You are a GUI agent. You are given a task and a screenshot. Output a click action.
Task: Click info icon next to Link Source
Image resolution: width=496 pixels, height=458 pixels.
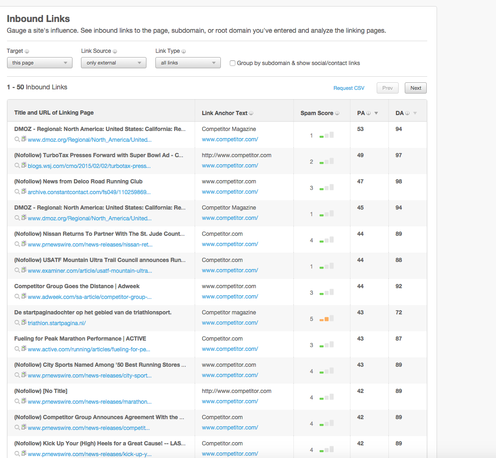coord(115,51)
